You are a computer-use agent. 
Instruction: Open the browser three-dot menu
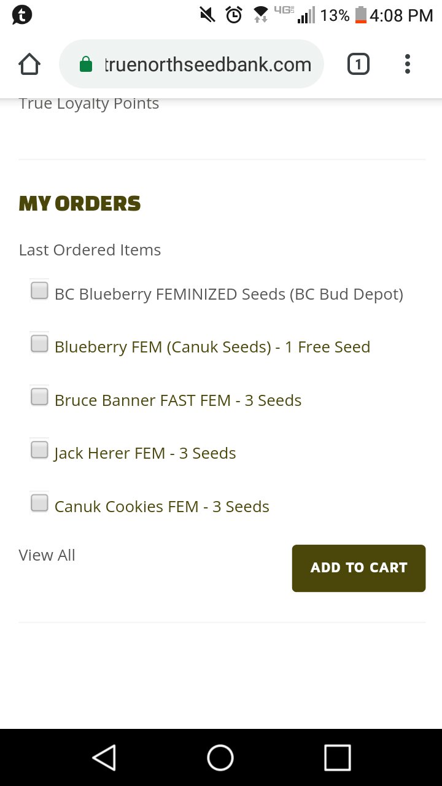click(407, 64)
